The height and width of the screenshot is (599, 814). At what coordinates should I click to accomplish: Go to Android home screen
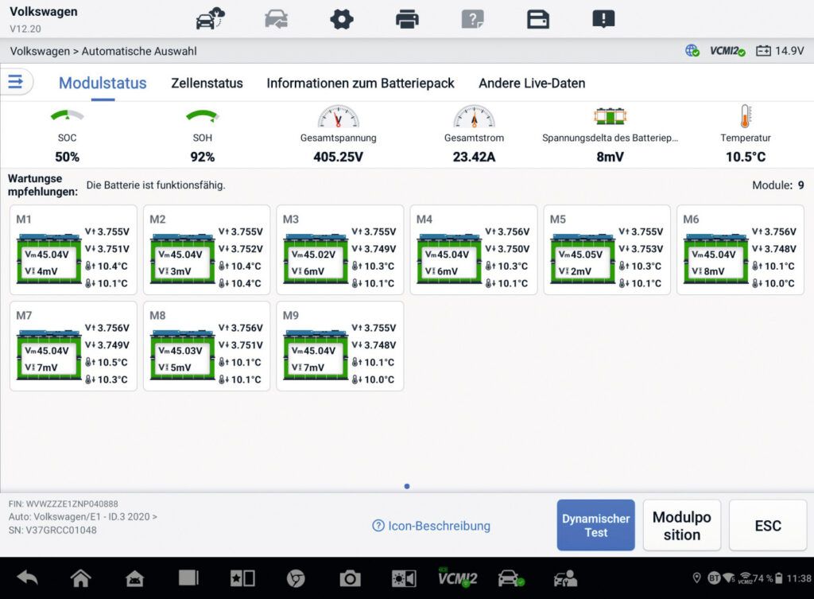tap(80, 578)
